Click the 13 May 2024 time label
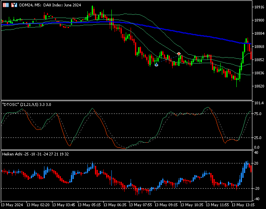The height and width of the screenshot is (209, 266). point(12,205)
